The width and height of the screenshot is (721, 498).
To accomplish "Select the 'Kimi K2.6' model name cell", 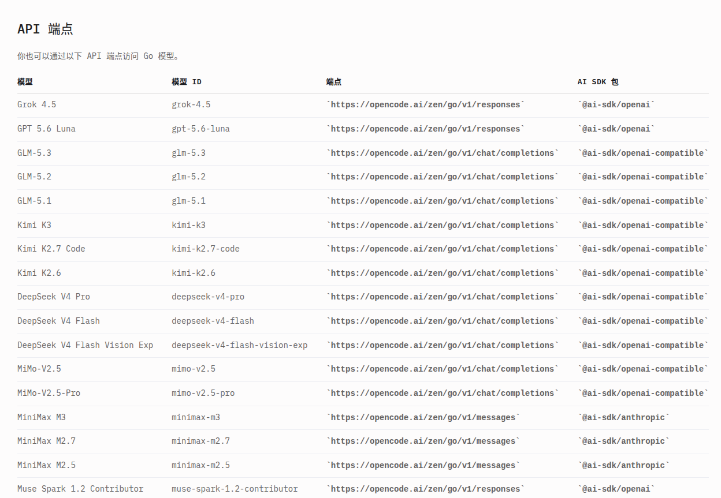I will [x=39, y=273].
